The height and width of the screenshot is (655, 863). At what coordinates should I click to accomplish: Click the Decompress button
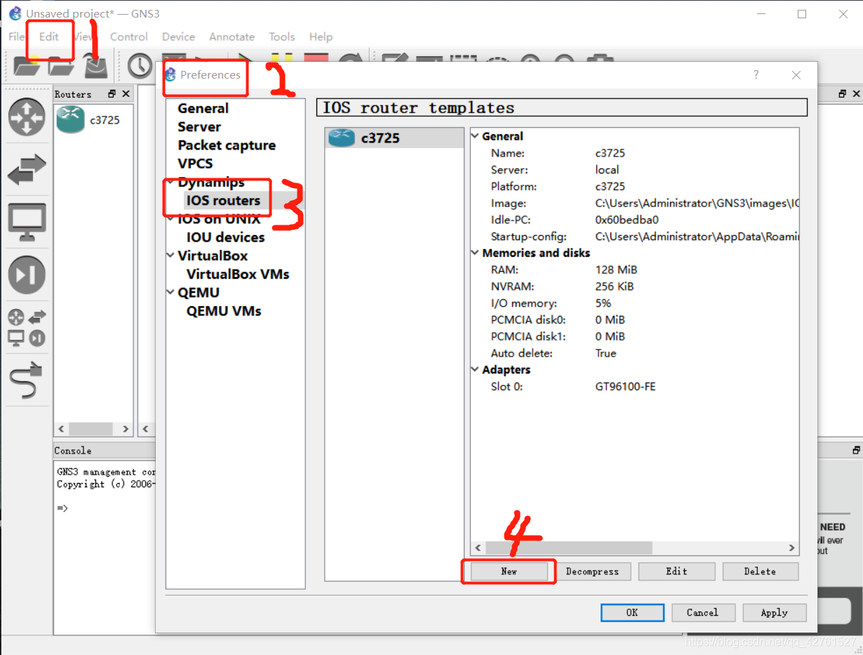pyautogui.click(x=592, y=571)
